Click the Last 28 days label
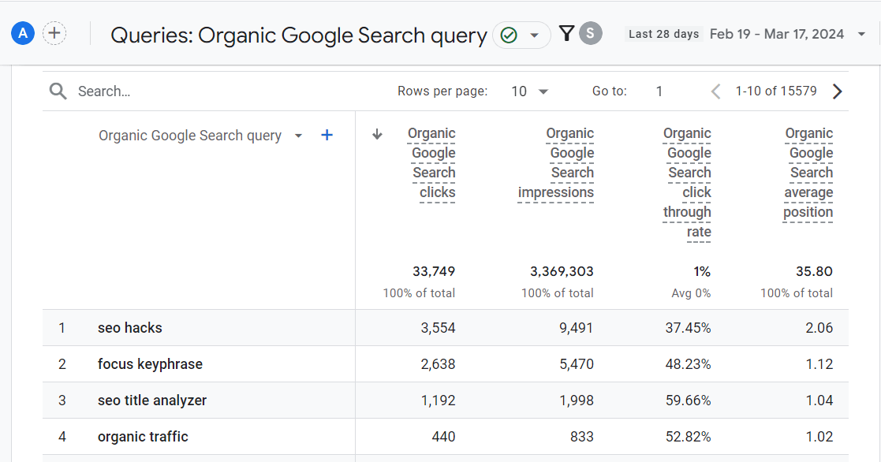This screenshot has height=462, width=881. 663,33
